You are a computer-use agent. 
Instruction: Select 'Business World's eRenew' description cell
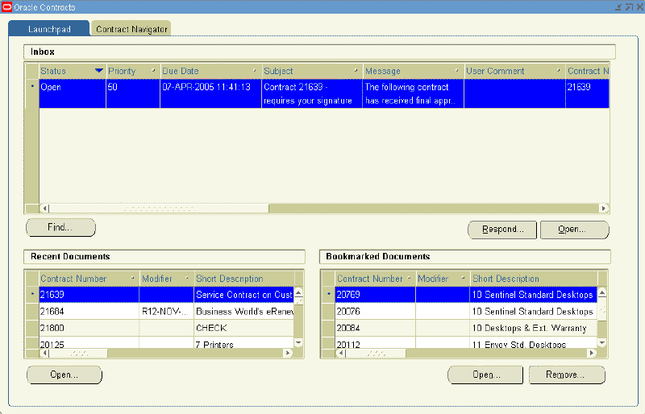[244, 311]
